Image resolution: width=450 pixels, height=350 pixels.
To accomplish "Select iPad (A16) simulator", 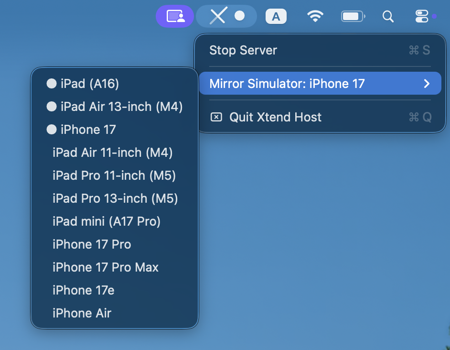I will tap(115, 84).
